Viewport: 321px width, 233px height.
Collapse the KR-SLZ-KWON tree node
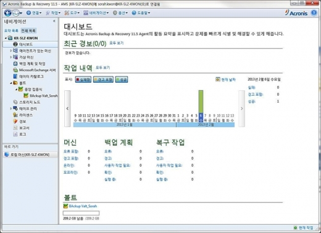(6, 38)
